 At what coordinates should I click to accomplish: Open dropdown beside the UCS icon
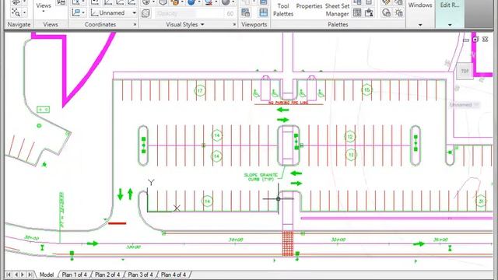83,13
